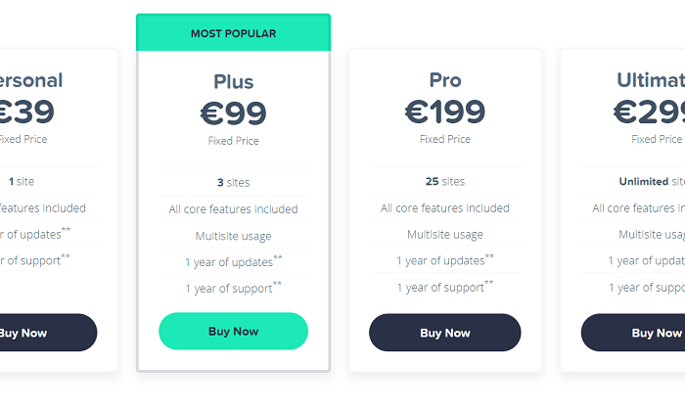Screen dimensions: 685x409
Task: Select the Pro plan heading
Action: coord(444,80)
